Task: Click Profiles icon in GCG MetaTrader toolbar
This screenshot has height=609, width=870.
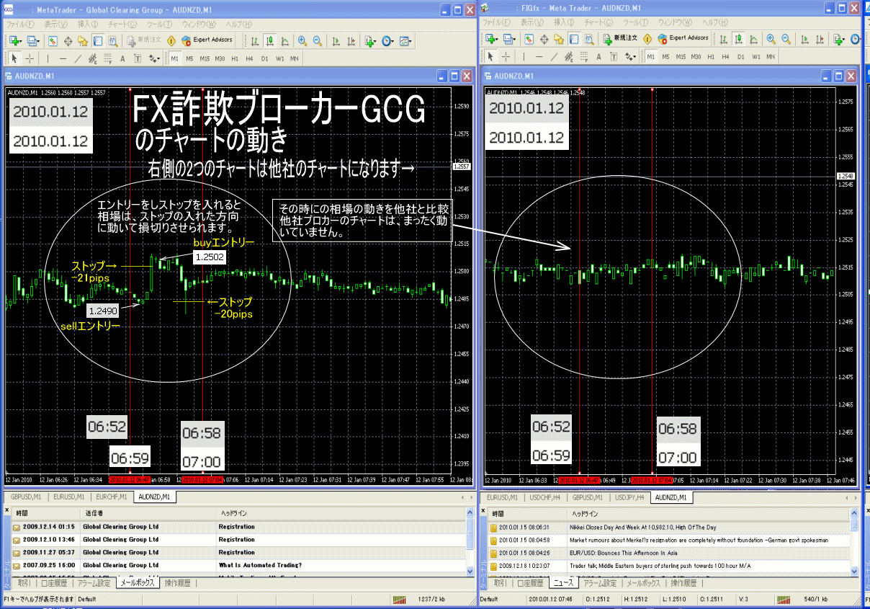Action: pyautogui.click(x=33, y=41)
